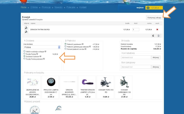Choose Płatność przelewem payment option
184x114 pixels.
point(66,44)
